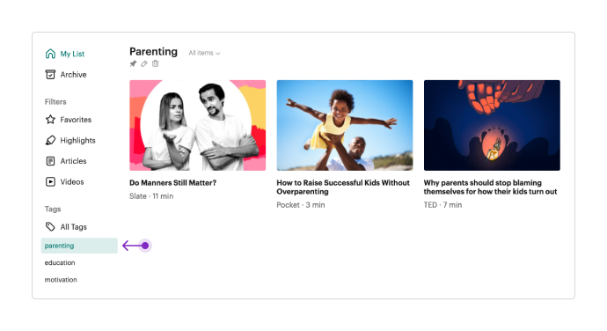Open "Why parents should stop blaming" title

tap(490, 188)
